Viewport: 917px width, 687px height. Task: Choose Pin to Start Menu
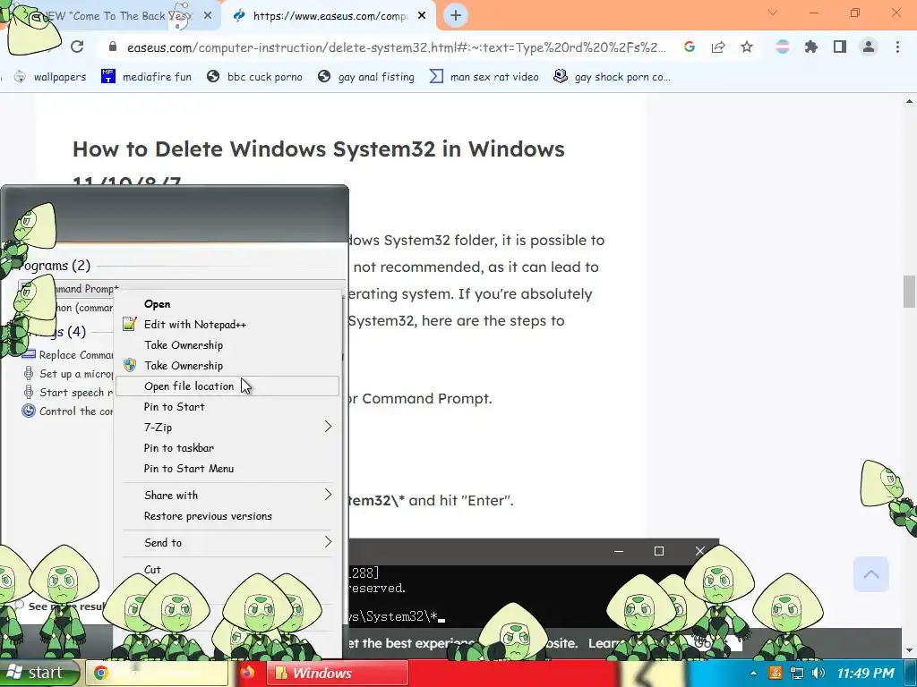(x=227, y=468)
